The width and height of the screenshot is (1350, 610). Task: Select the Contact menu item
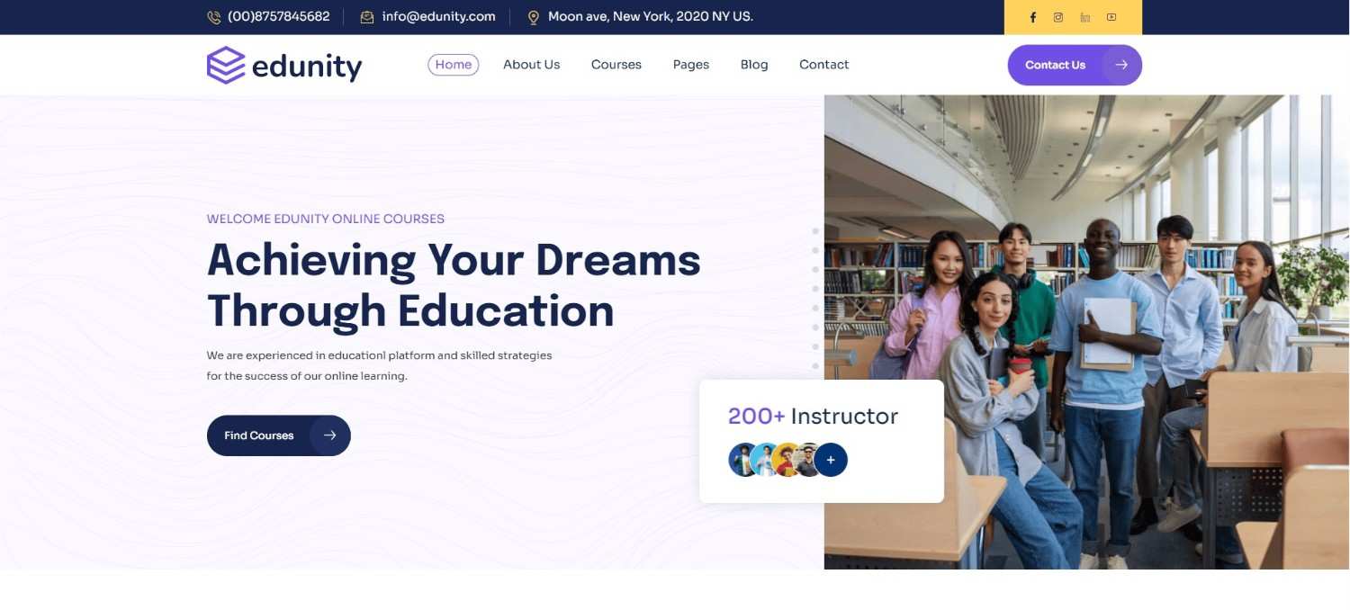click(823, 64)
